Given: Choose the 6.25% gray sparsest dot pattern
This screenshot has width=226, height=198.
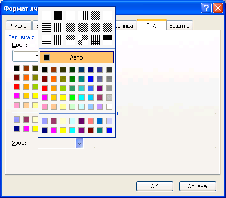Looking at the screenshot, I should (x=108, y=15).
